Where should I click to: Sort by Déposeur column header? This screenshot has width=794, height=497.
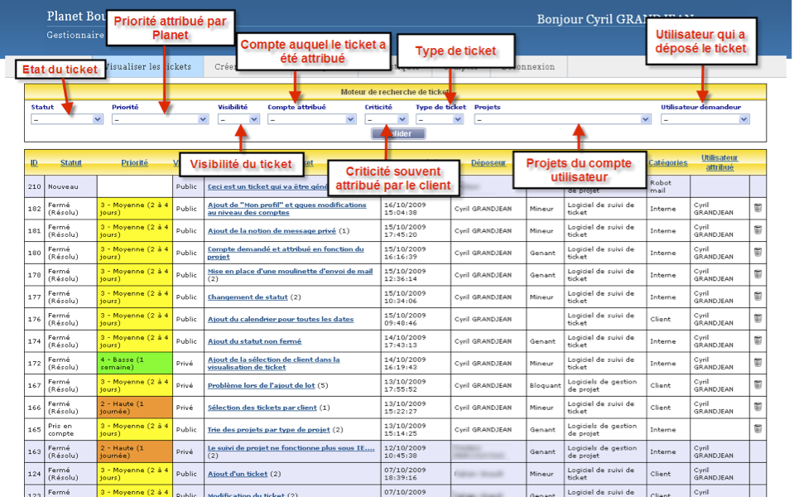(488, 162)
